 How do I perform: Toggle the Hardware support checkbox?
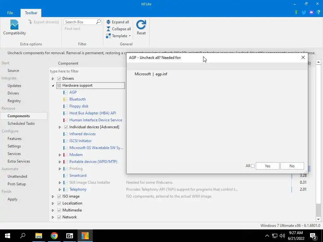point(59,85)
